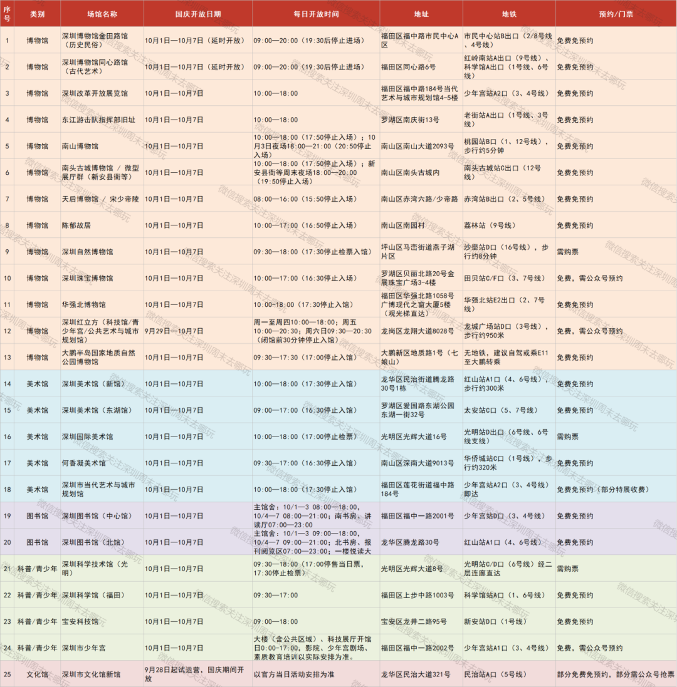Click the 每日开放时间 column header

(316, 14)
